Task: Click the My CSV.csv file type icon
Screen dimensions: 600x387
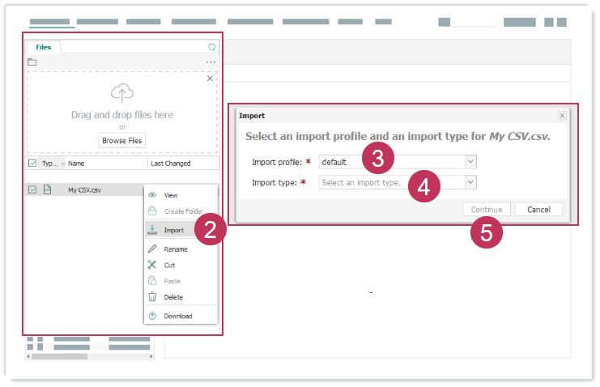Action: [47, 189]
